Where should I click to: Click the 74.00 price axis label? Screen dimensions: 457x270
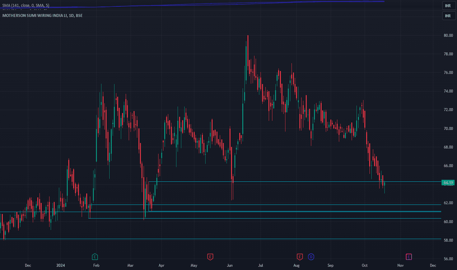click(x=448, y=91)
